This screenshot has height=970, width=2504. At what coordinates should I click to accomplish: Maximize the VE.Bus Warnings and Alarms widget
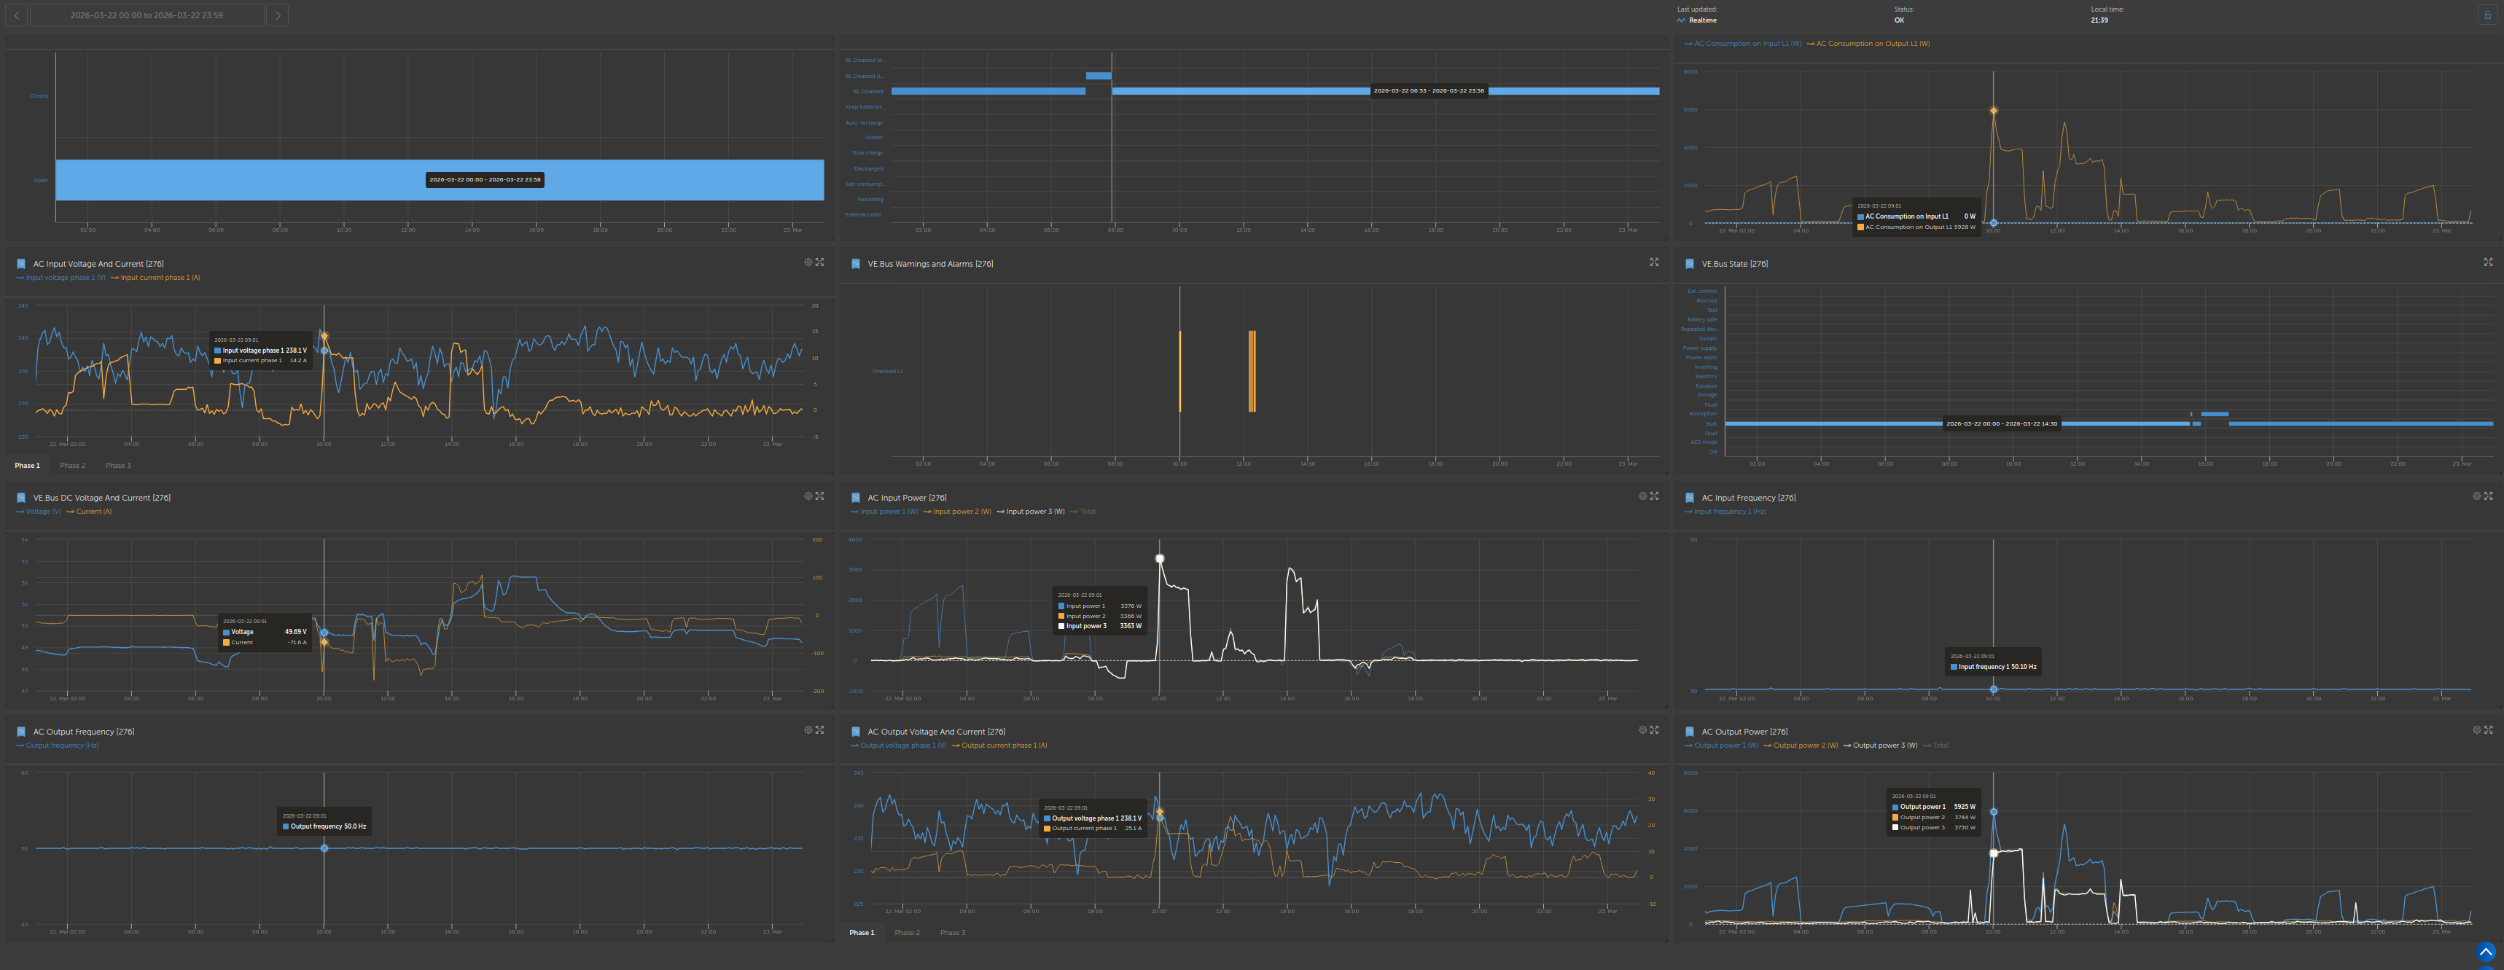(x=1655, y=262)
